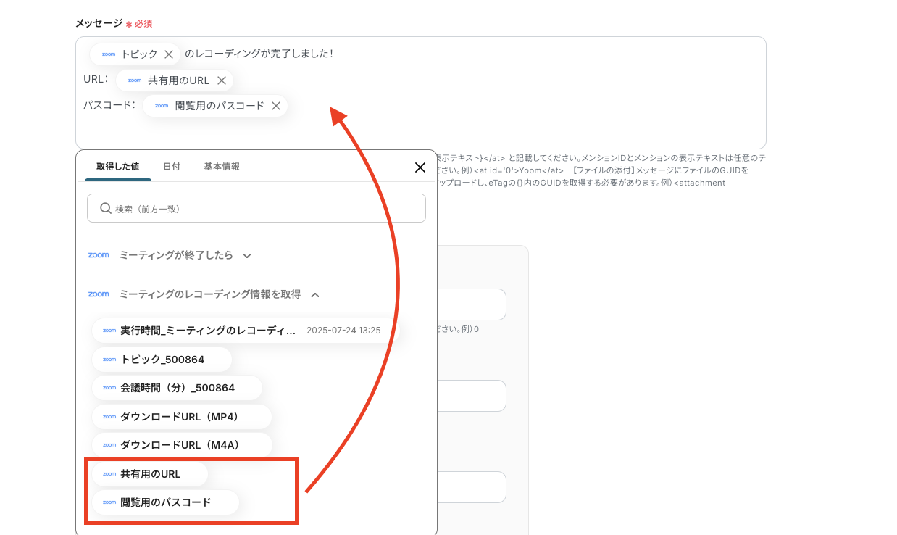Click the 会議時間（分）_500864 variable

coord(177,388)
